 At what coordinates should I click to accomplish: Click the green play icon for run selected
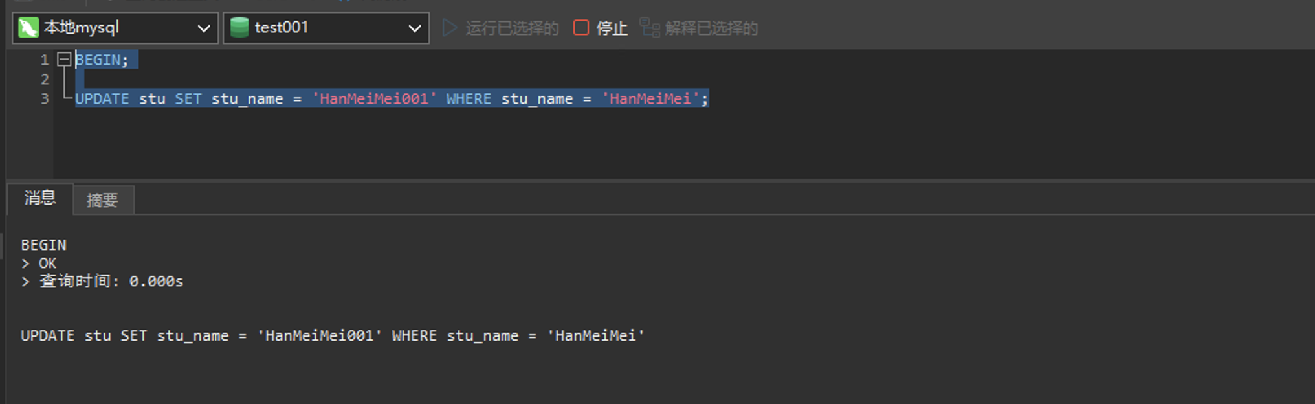coord(450,28)
